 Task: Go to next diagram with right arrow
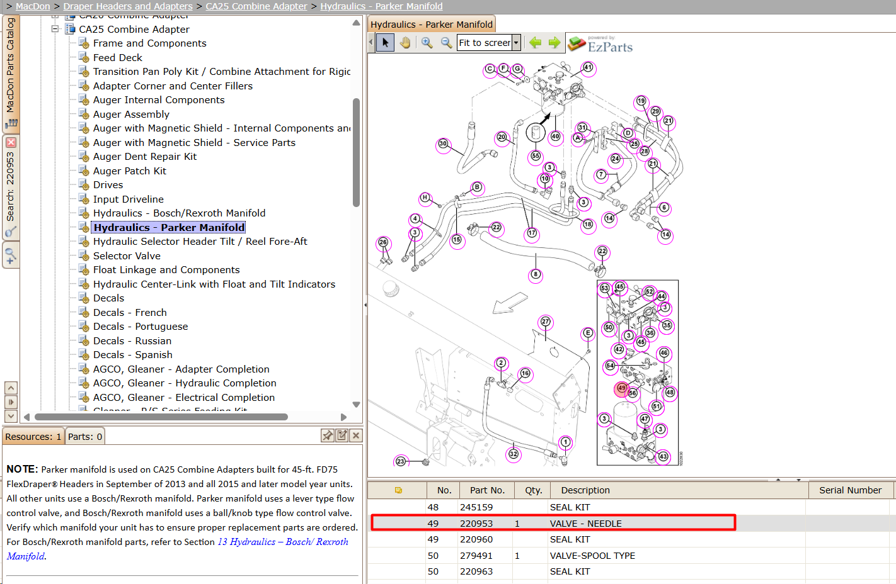tap(554, 43)
